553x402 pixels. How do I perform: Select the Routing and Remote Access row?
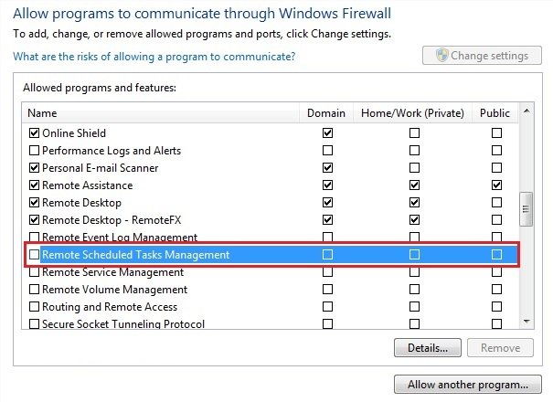110,307
